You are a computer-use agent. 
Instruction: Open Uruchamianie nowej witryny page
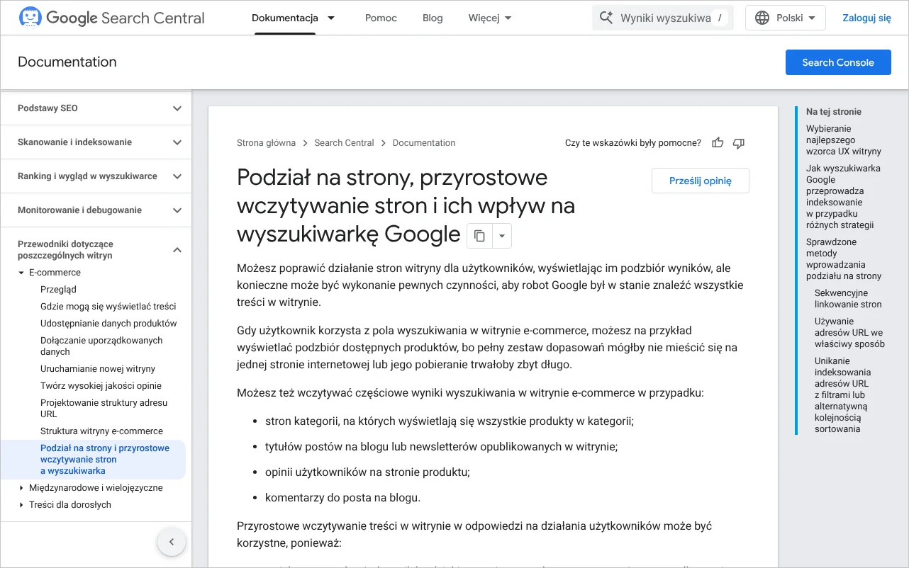pos(98,369)
